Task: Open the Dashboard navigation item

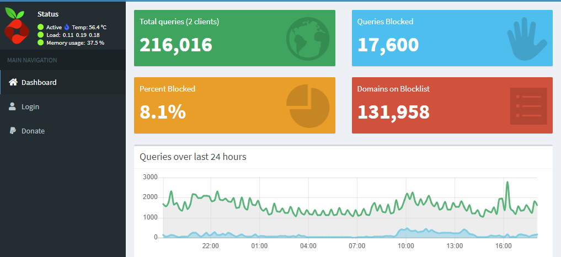Action: (x=39, y=83)
